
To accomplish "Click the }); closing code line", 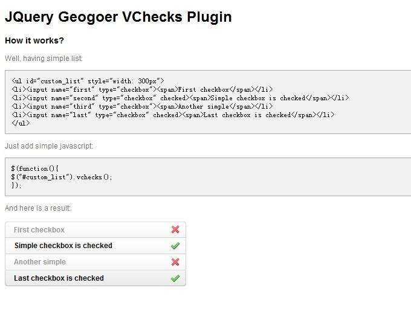I will [16, 185].
